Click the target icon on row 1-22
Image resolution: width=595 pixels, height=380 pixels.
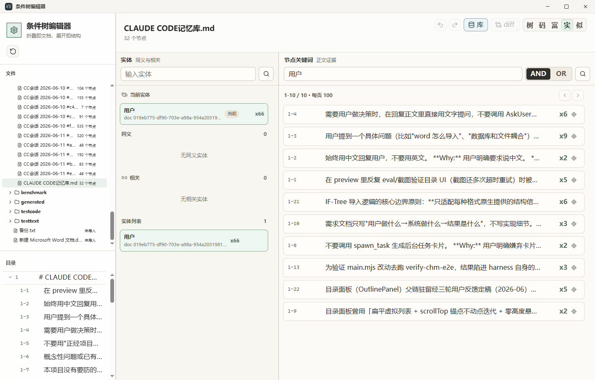(x=574, y=290)
